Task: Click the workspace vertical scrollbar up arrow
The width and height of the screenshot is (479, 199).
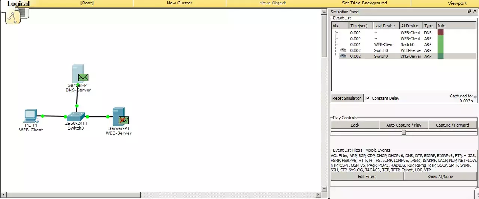Action: [x=324, y=12]
